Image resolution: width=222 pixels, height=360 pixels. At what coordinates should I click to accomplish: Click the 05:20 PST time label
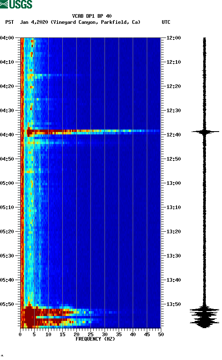pyautogui.click(x=7, y=231)
